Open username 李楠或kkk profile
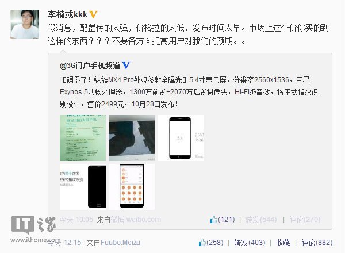345x253 pixels. [x=67, y=14]
